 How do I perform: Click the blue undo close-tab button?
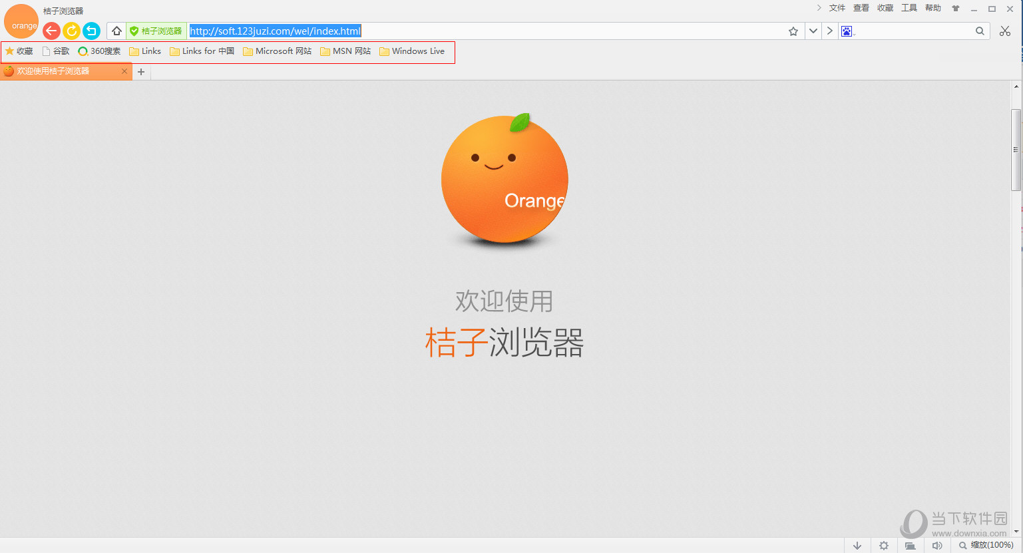click(x=91, y=31)
